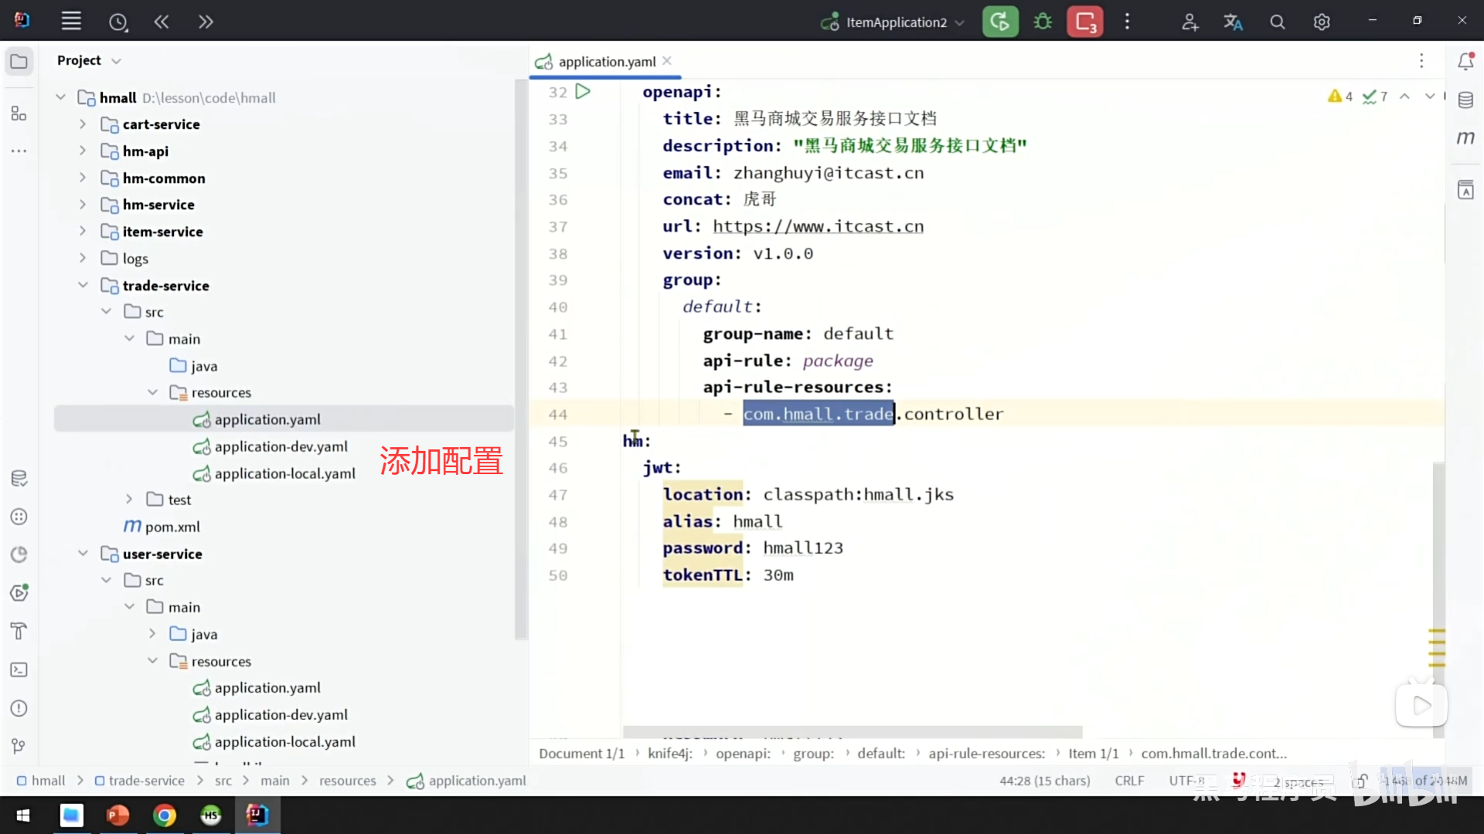Expand the cart-service module

tap(83, 124)
